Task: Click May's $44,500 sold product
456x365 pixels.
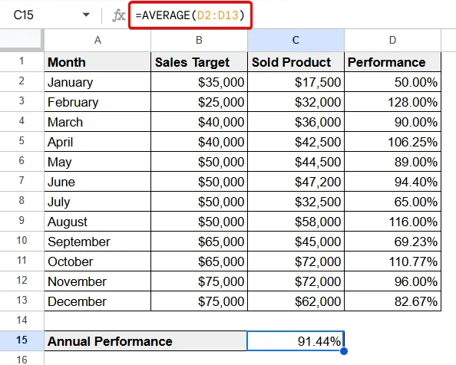Action: 296,162
